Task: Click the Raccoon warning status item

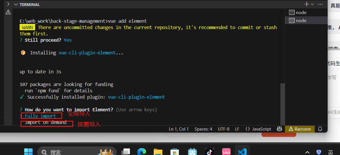Action: click(x=300, y=129)
